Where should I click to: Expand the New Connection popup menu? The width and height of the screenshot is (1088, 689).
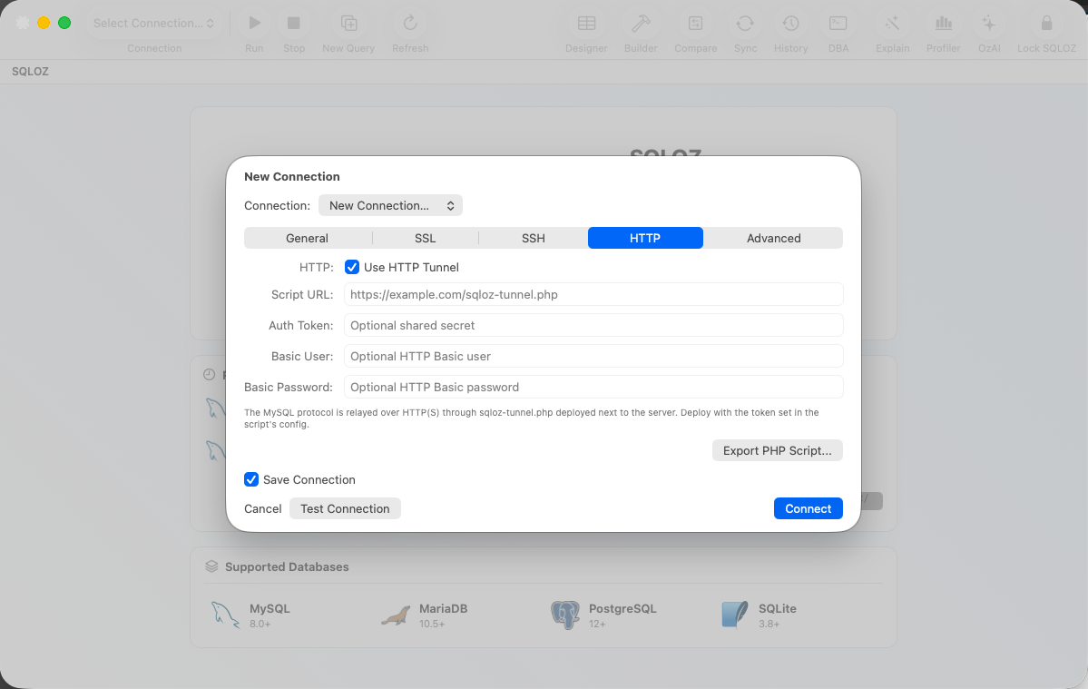click(x=391, y=205)
